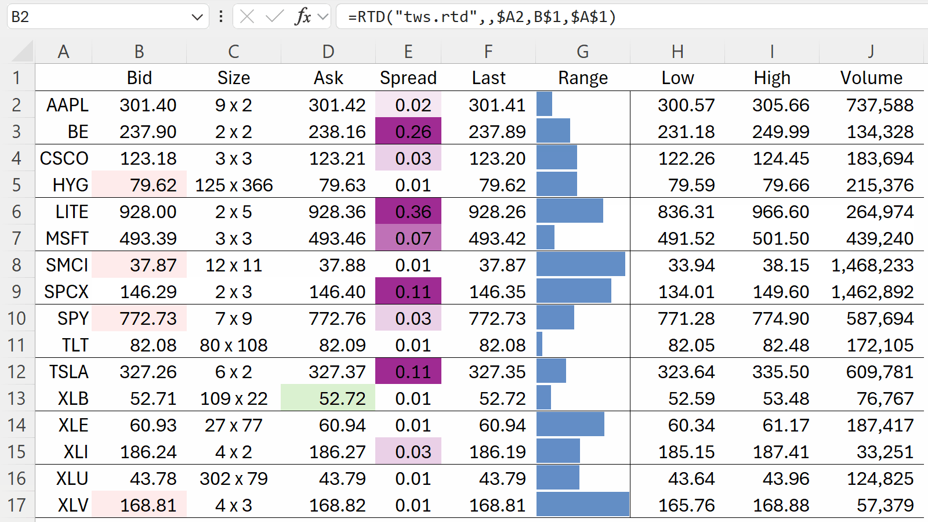Click the LITE high cell 966.60
Image resolution: width=928 pixels, height=522 pixels.
(772, 211)
